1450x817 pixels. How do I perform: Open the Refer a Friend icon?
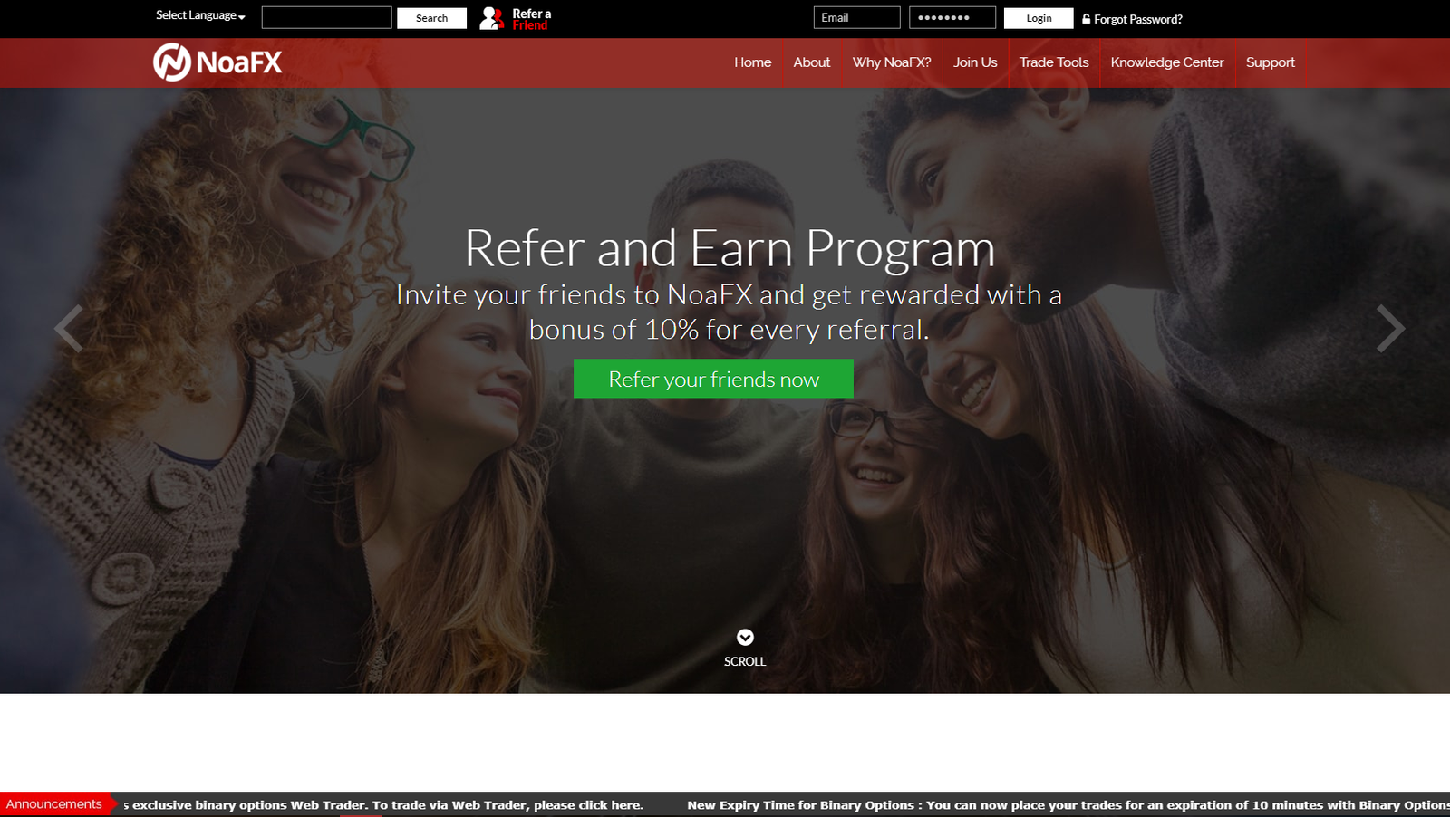click(491, 18)
